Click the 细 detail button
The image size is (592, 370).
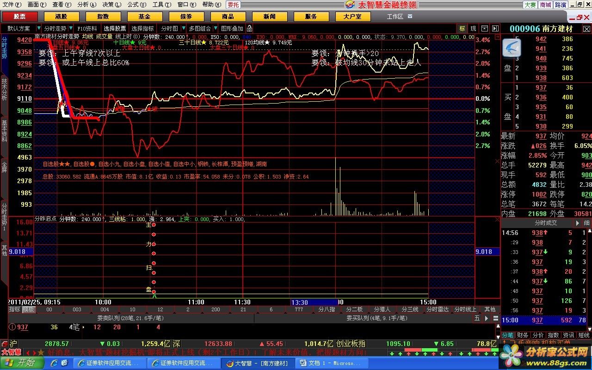tap(586, 223)
